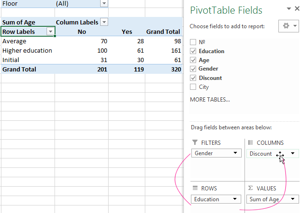Click the ROWS area icon
This screenshot has width=300, height=213.
[x=195, y=188]
